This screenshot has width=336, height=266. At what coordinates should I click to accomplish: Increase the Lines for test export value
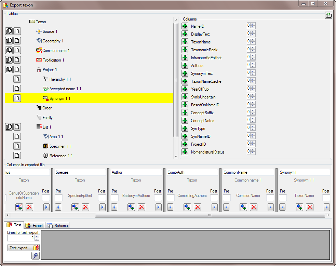click(x=37, y=236)
